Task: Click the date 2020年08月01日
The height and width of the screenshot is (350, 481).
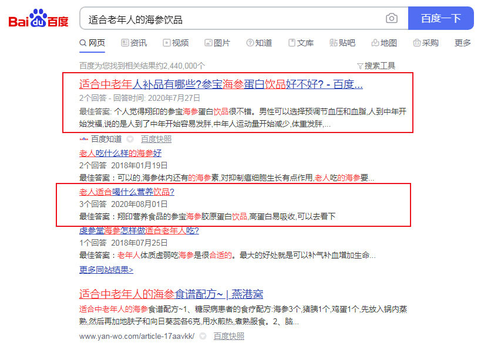Action: (x=139, y=204)
